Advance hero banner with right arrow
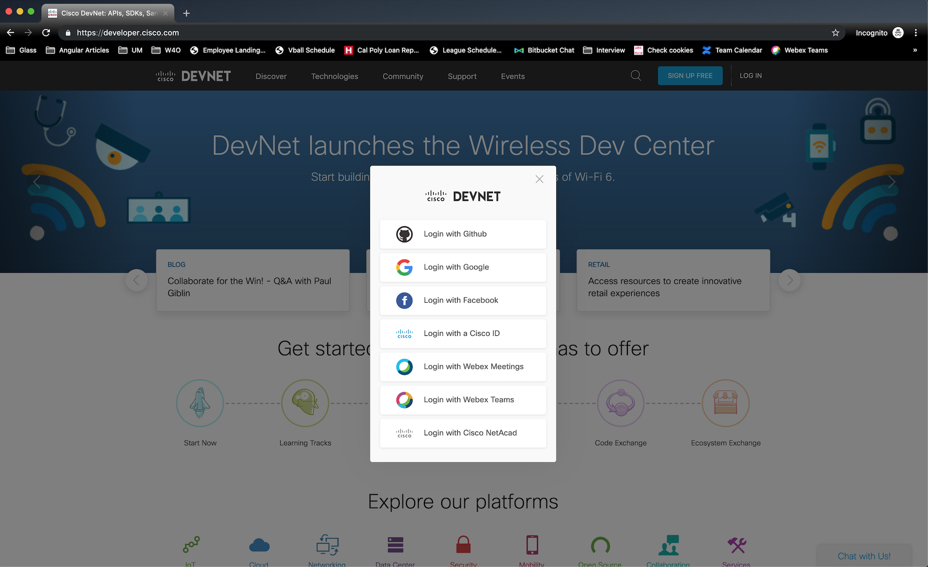Image resolution: width=928 pixels, height=567 pixels. (x=892, y=182)
